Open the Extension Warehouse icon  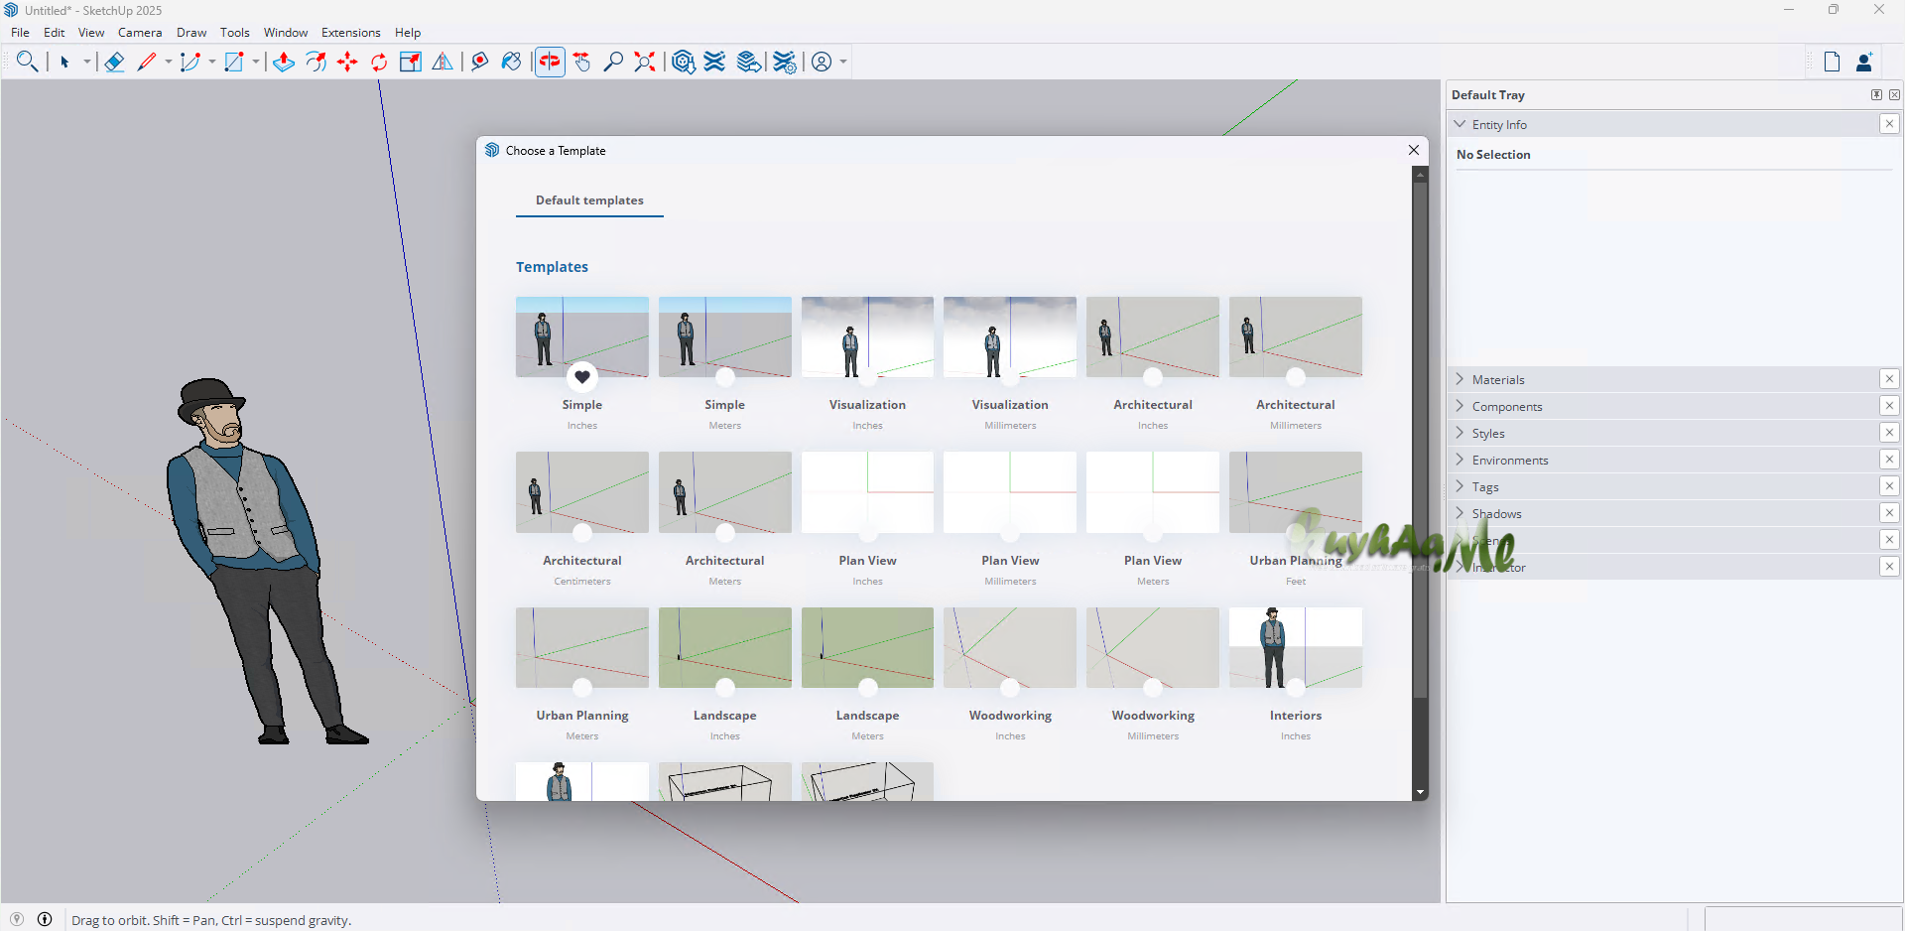click(x=714, y=62)
